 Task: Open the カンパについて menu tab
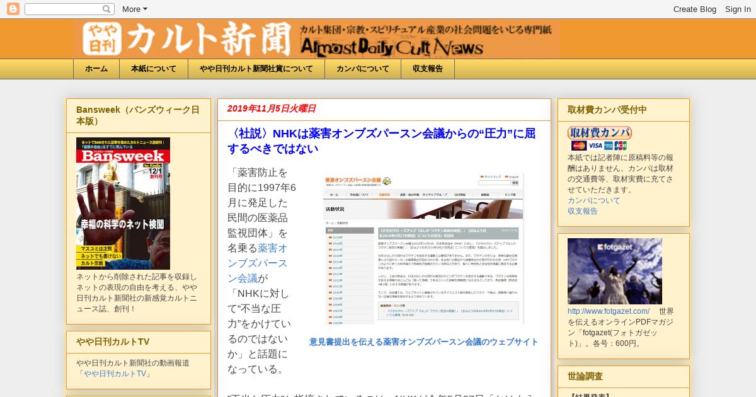[363, 69]
